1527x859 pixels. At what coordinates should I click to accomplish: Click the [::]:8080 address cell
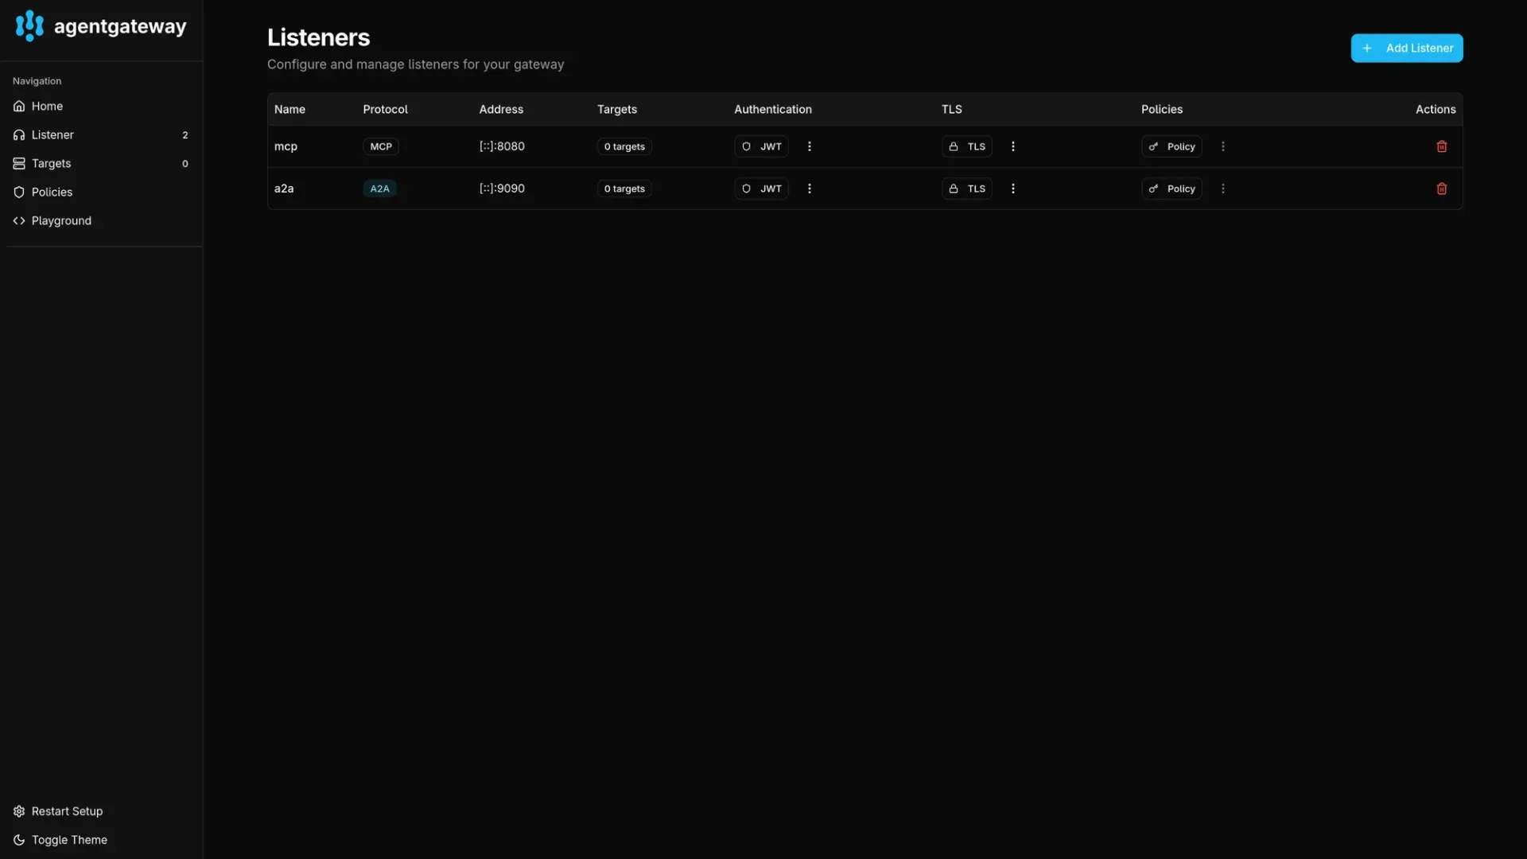(502, 146)
